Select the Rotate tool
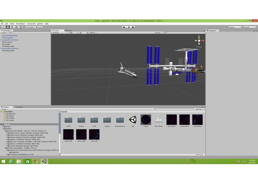258x183 pixels. (12, 27)
